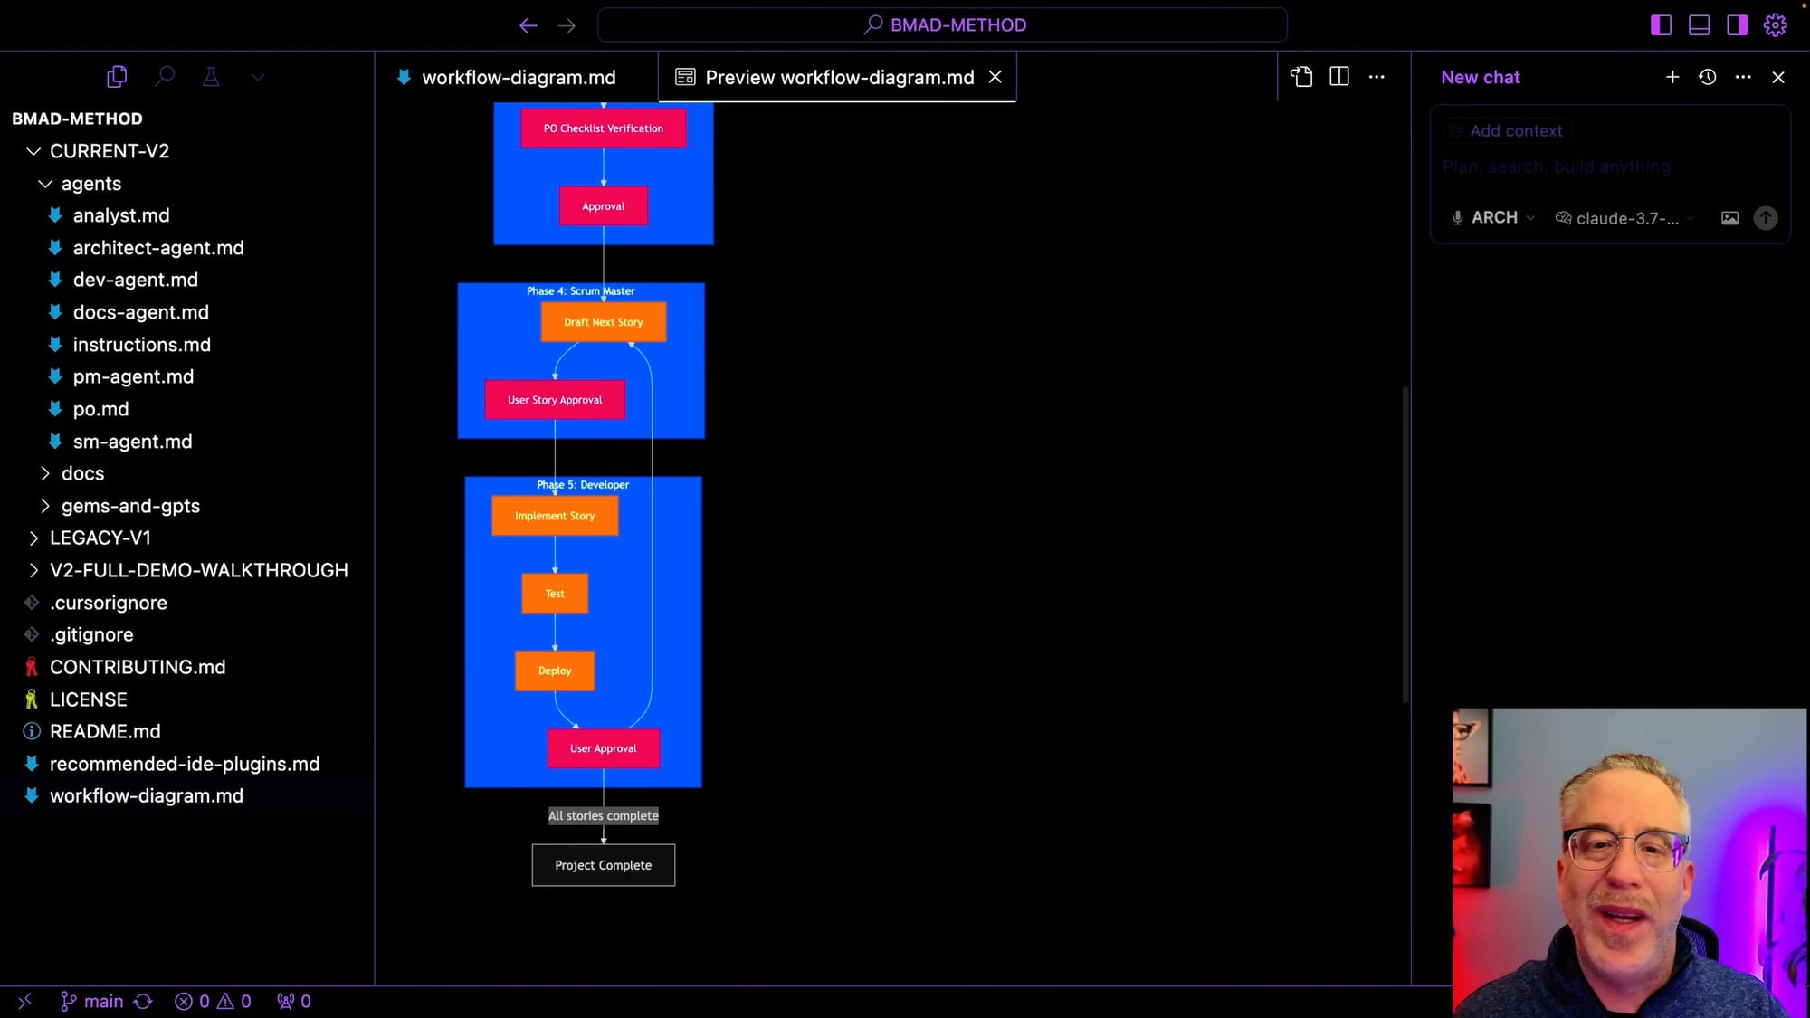The width and height of the screenshot is (1810, 1018).
Task: Open the Search magnifier in sidebar
Action: click(165, 77)
